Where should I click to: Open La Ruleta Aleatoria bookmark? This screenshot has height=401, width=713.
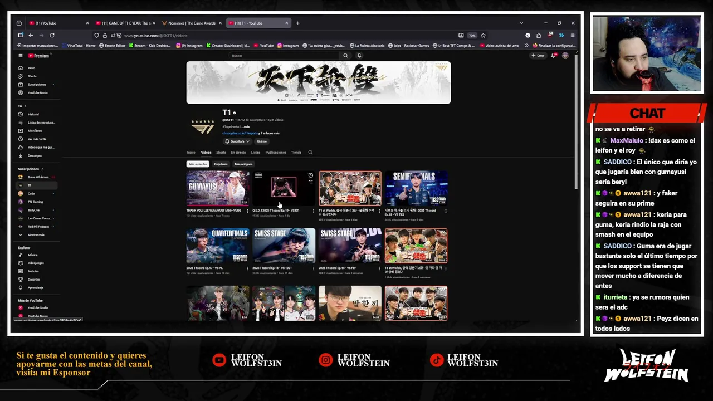coord(367,46)
